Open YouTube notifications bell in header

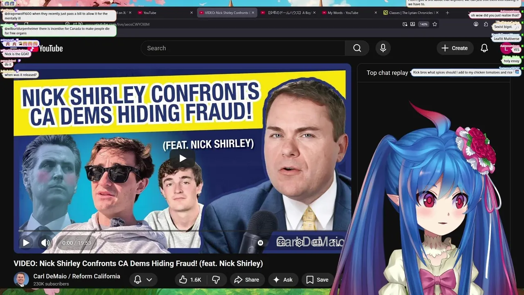click(484, 48)
